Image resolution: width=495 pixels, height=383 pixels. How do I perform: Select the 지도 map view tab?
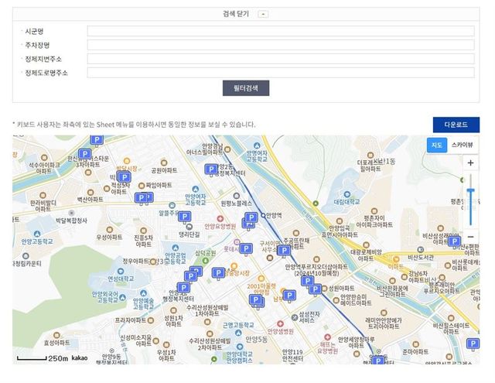[x=437, y=145]
